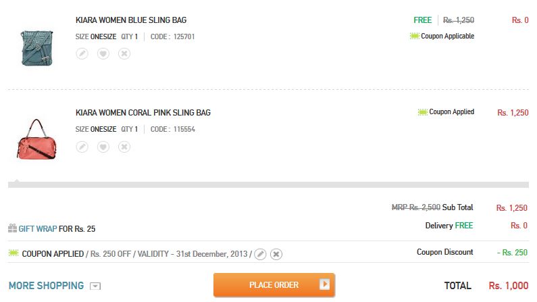This screenshot has width=537, height=302.
Task: Add Gift Wrap for Rs. 25
Action: (38, 229)
